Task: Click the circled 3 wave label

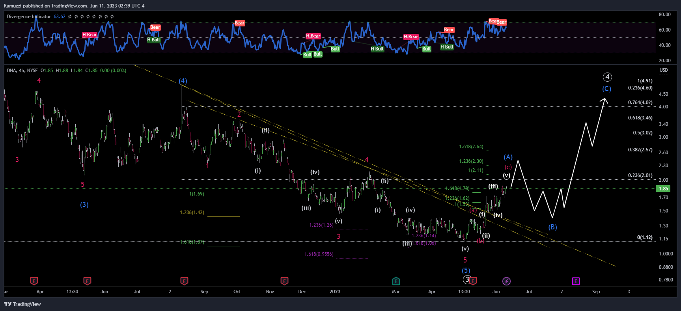Action: 467,279
